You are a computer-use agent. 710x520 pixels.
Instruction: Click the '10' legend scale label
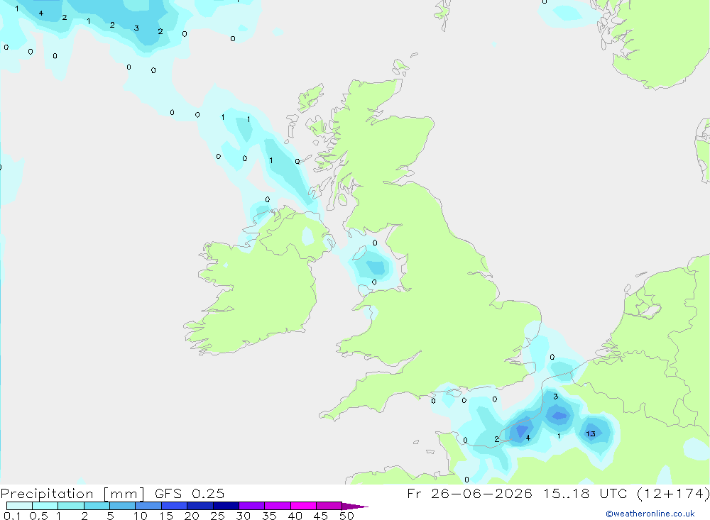(x=141, y=516)
